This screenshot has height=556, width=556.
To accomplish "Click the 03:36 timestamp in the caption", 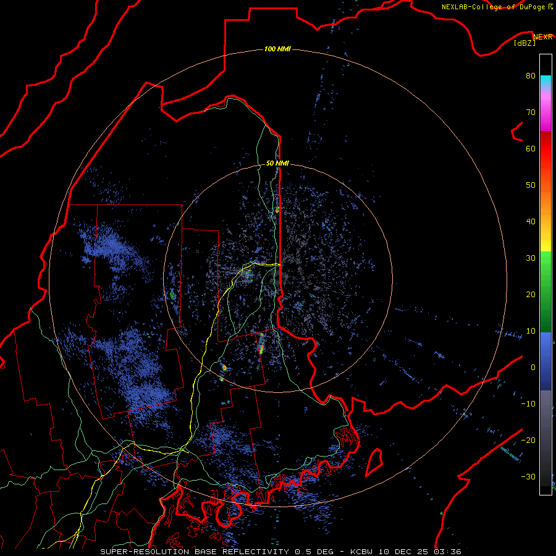I will click(x=447, y=552).
